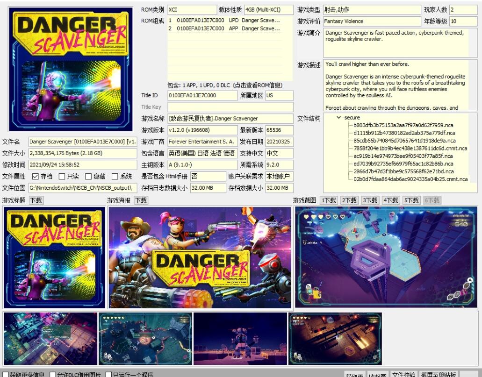Select file 02b0d7fdaa864dab6ac9024335a04b25.cnmt.nca
The image size is (482, 377).
tap(410, 179)
